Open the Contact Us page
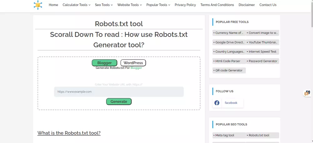313x143 pixels. (268, 5)
